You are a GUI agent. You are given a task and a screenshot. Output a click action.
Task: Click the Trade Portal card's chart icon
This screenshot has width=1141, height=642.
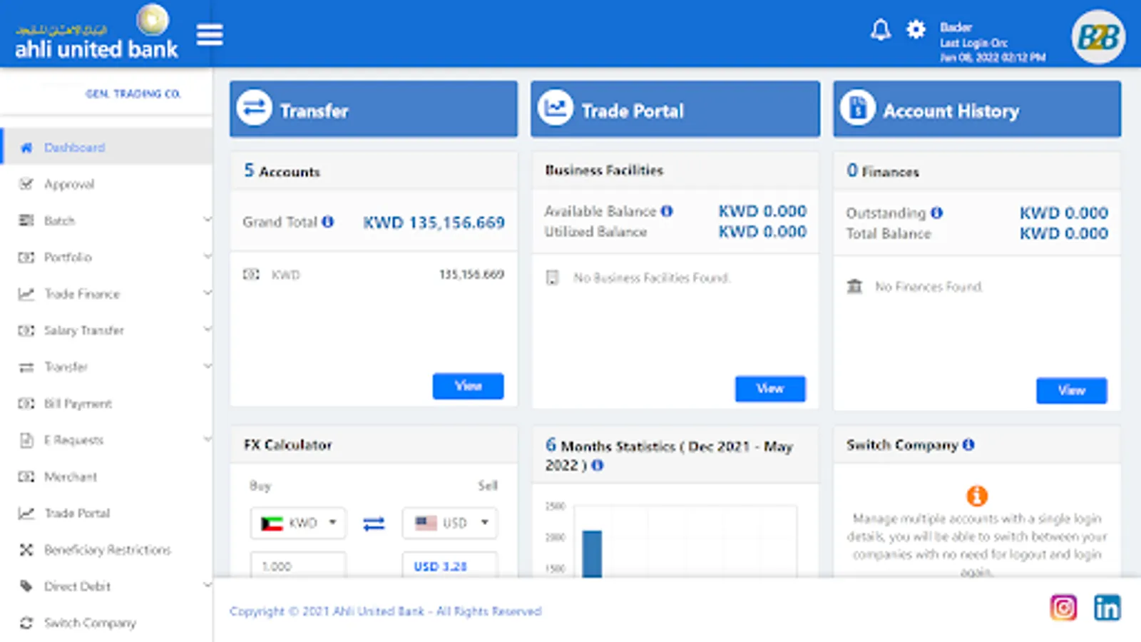556,108
